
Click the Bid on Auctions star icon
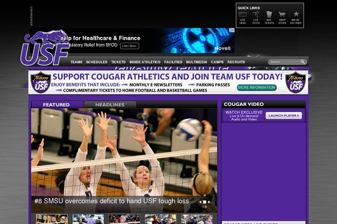[296, 14]
